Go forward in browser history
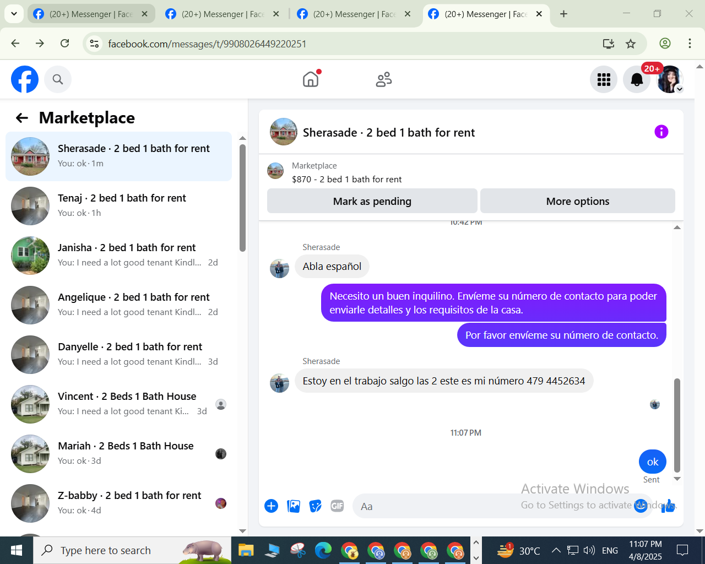The width and height of the screenshot is (705, 564). 40,44
